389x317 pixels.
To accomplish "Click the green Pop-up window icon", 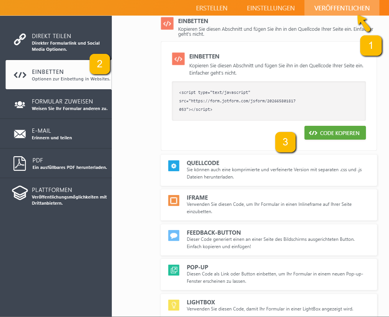I will (174, 270).
